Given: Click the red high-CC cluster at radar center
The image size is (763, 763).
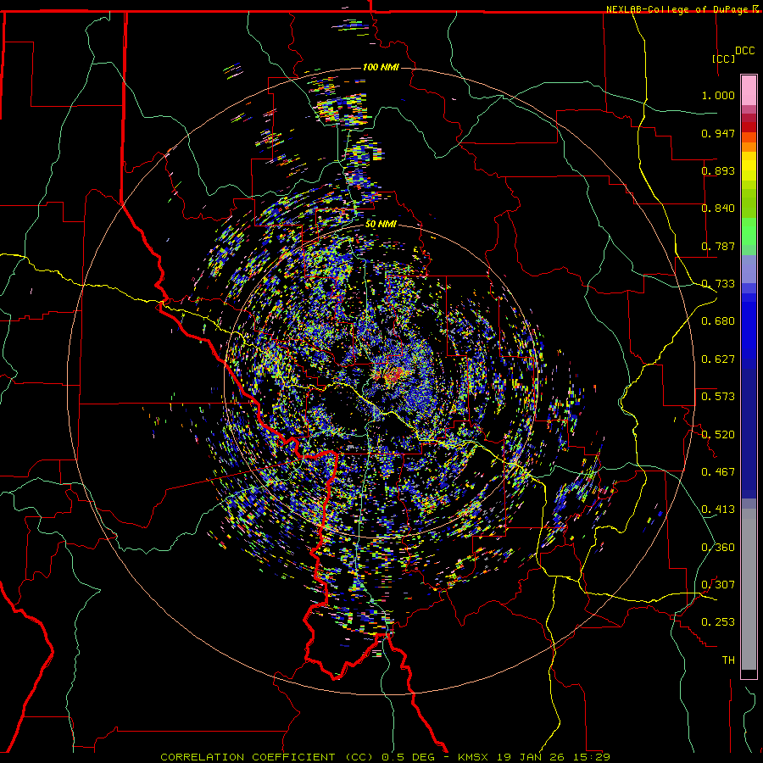Looking at the screenshot, I should 393,375.
